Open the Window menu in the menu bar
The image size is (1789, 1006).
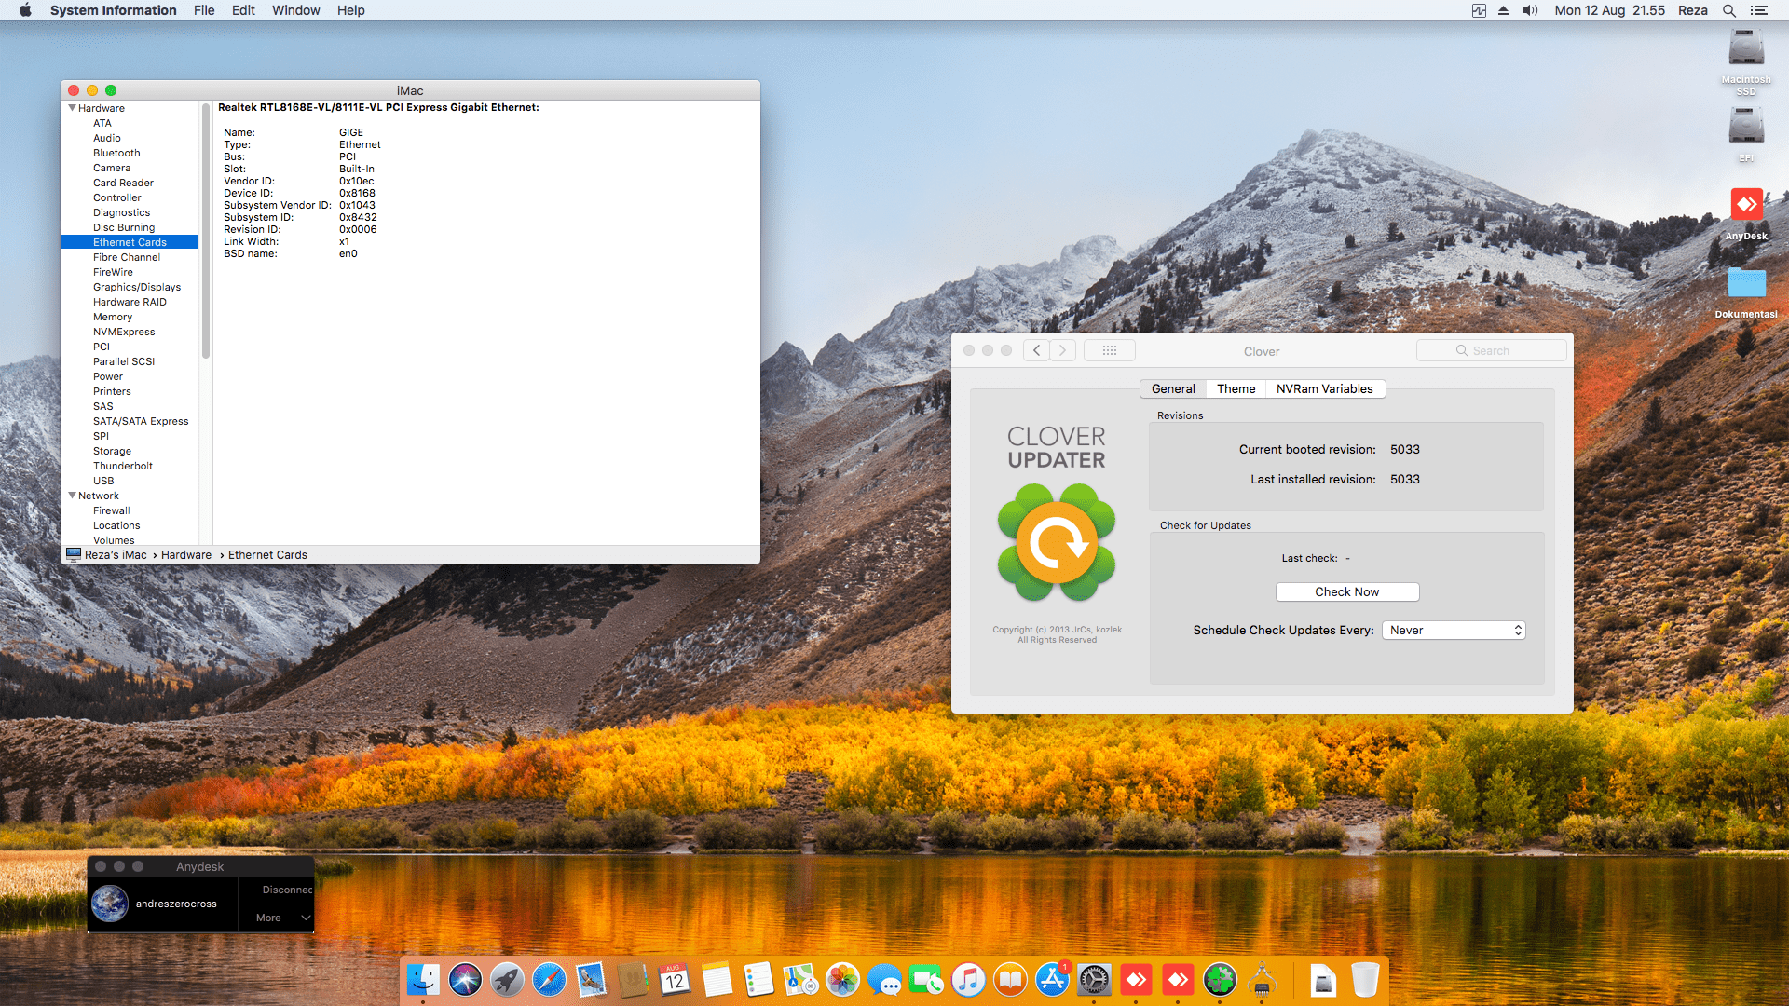pyautogui.click(x=295, y=10)
